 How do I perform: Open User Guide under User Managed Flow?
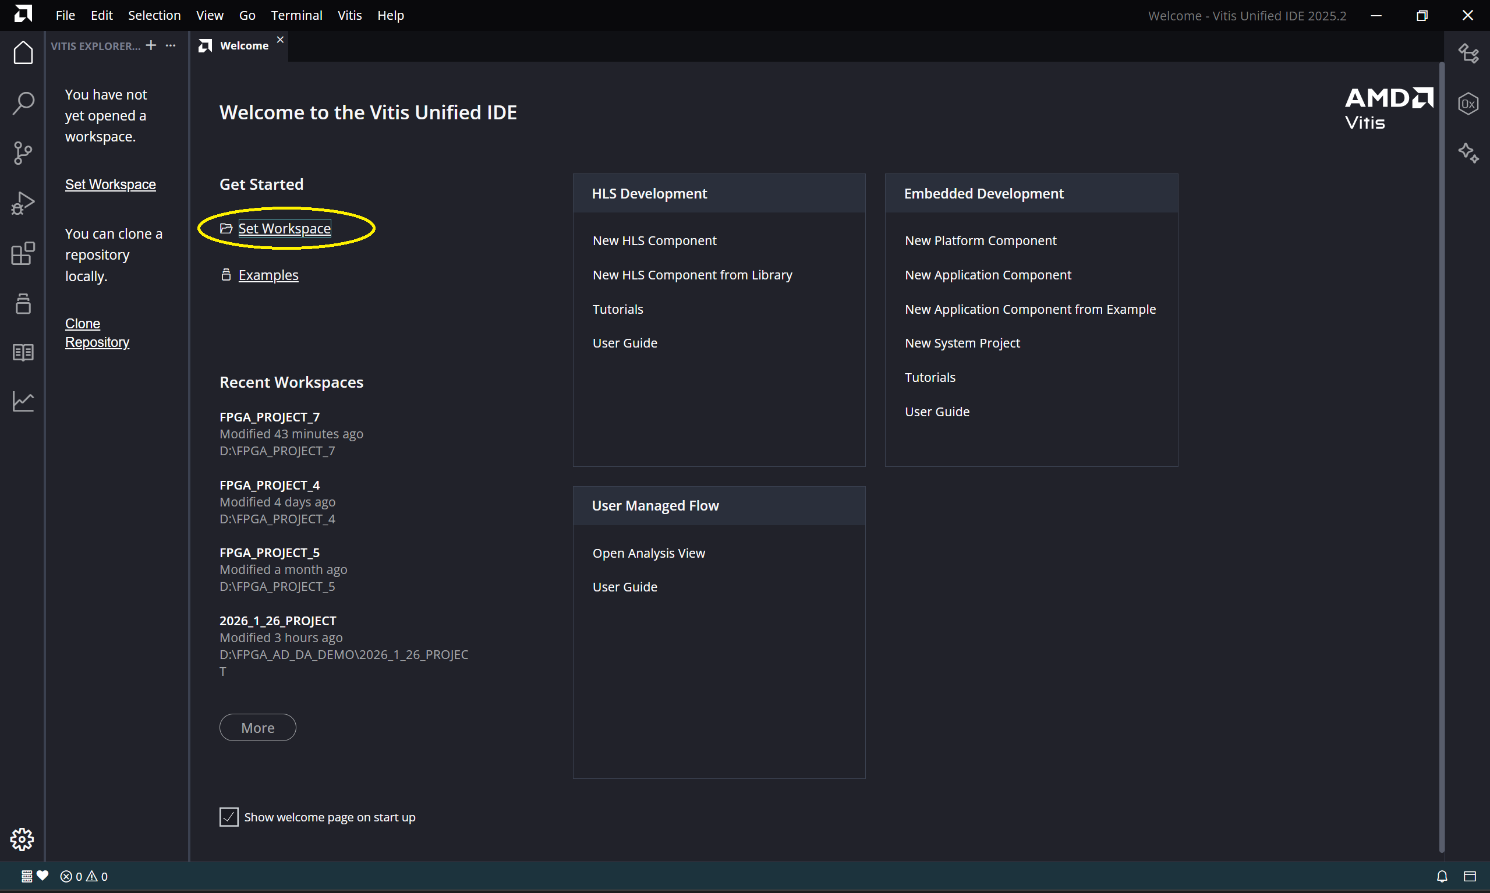(x=625, y=587)
